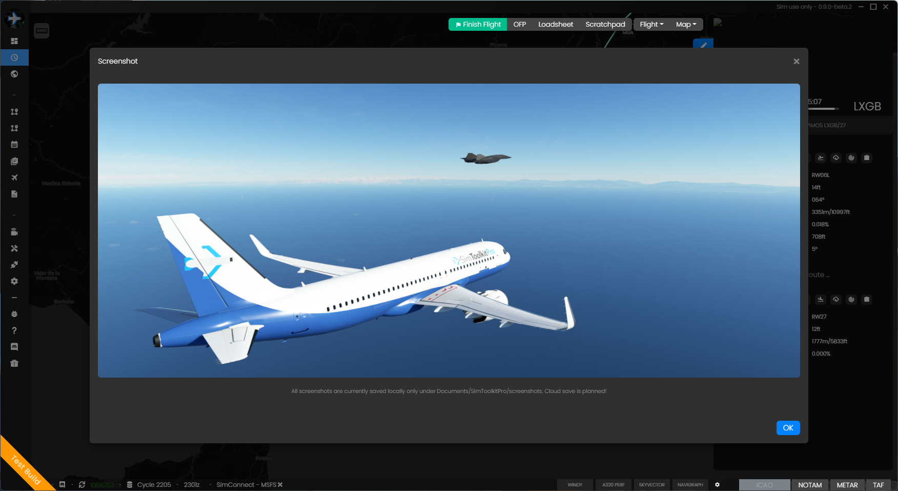The width and height of the screenshot is (898, 491).
Task: Click the Finish Flight button
Action: pos(478,24)
